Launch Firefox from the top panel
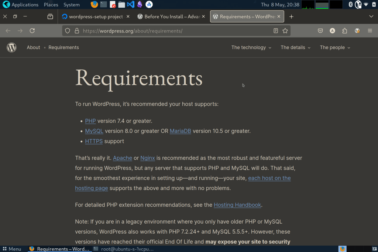This screenshot has height=252, width=378. 94,4
